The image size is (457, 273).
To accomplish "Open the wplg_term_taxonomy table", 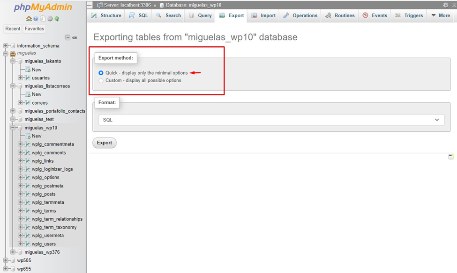I will coord(54,227).
